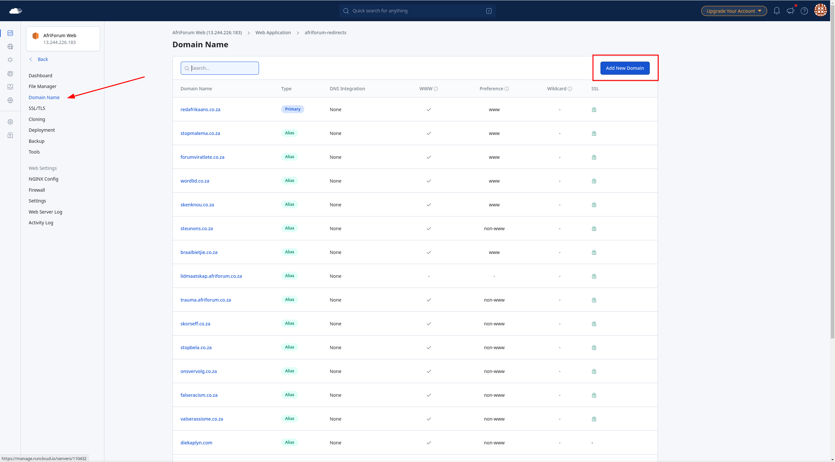Open the notifications bell icon

pyautogui.click(x=777, y=11)
